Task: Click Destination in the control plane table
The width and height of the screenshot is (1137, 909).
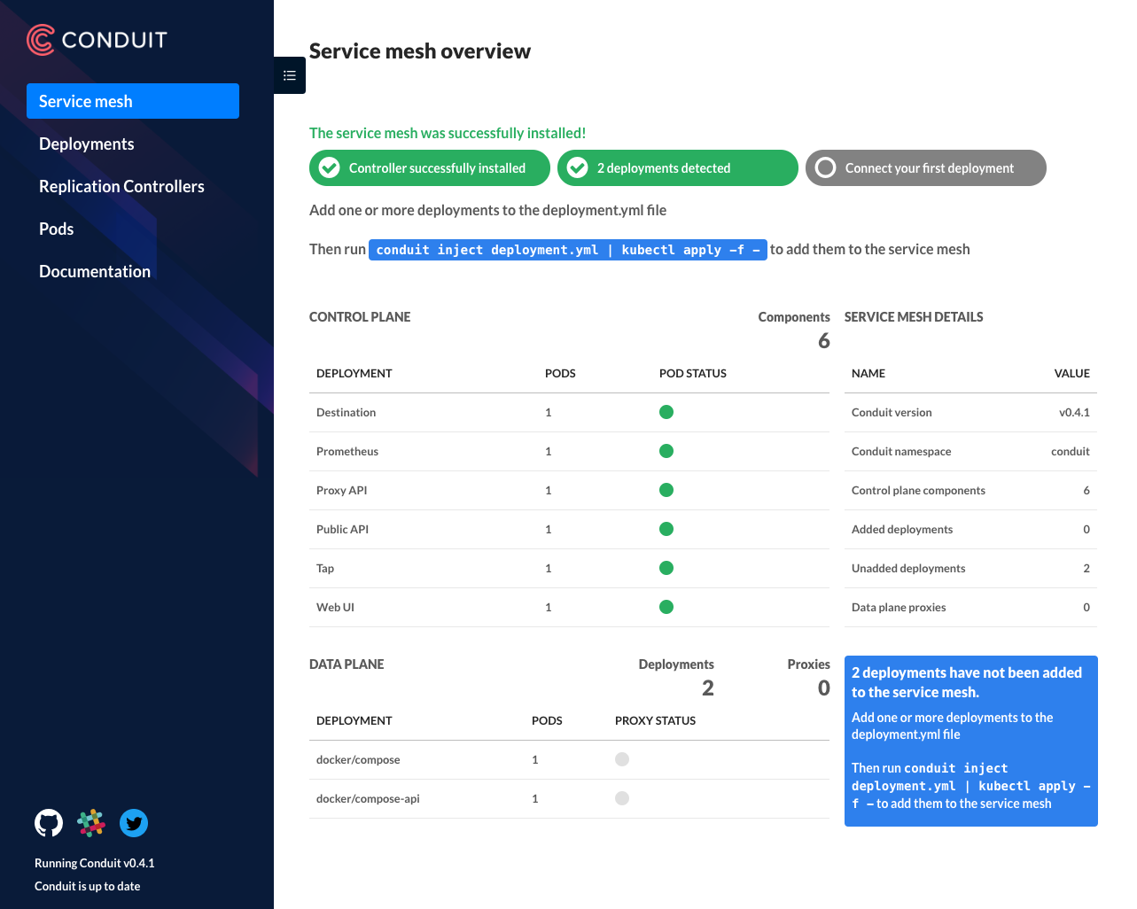Action: click(x=346, y=412)
